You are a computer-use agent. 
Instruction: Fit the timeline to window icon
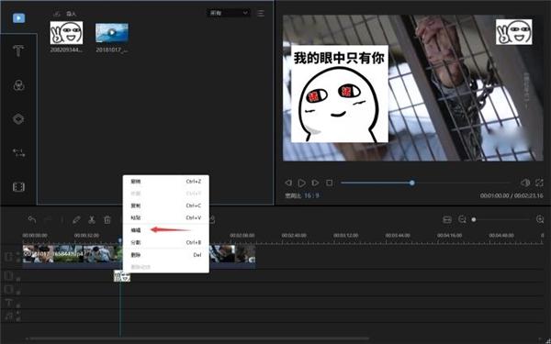click(x=447, y=220)
